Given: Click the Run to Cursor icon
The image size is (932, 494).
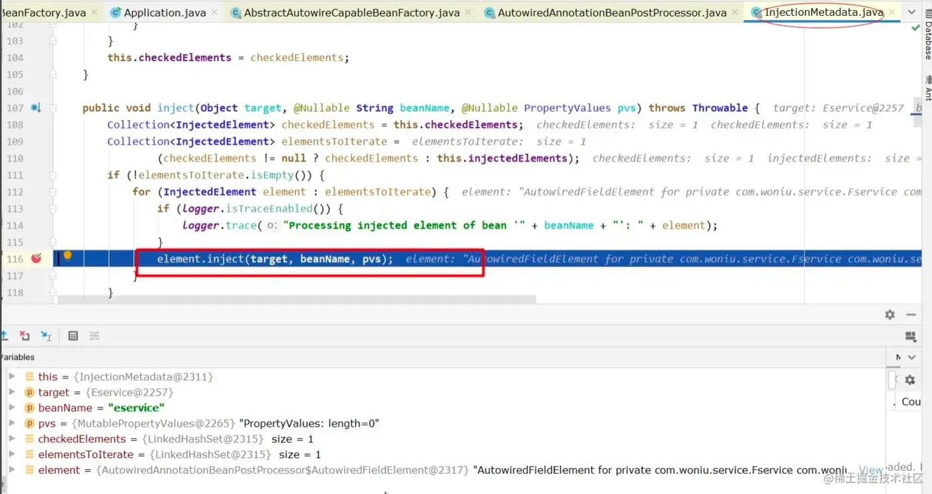Looking at the screenshot, I should click(46, 336).
